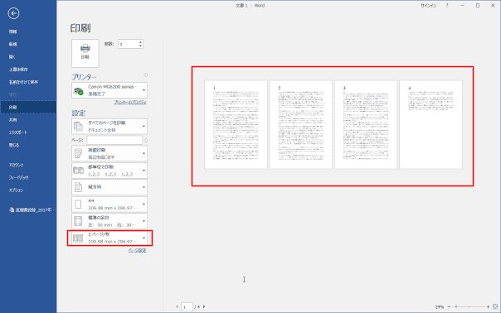
Task: Open the A4 paper size dropdown
Action: pyautogui.click(x=109, y=205)
